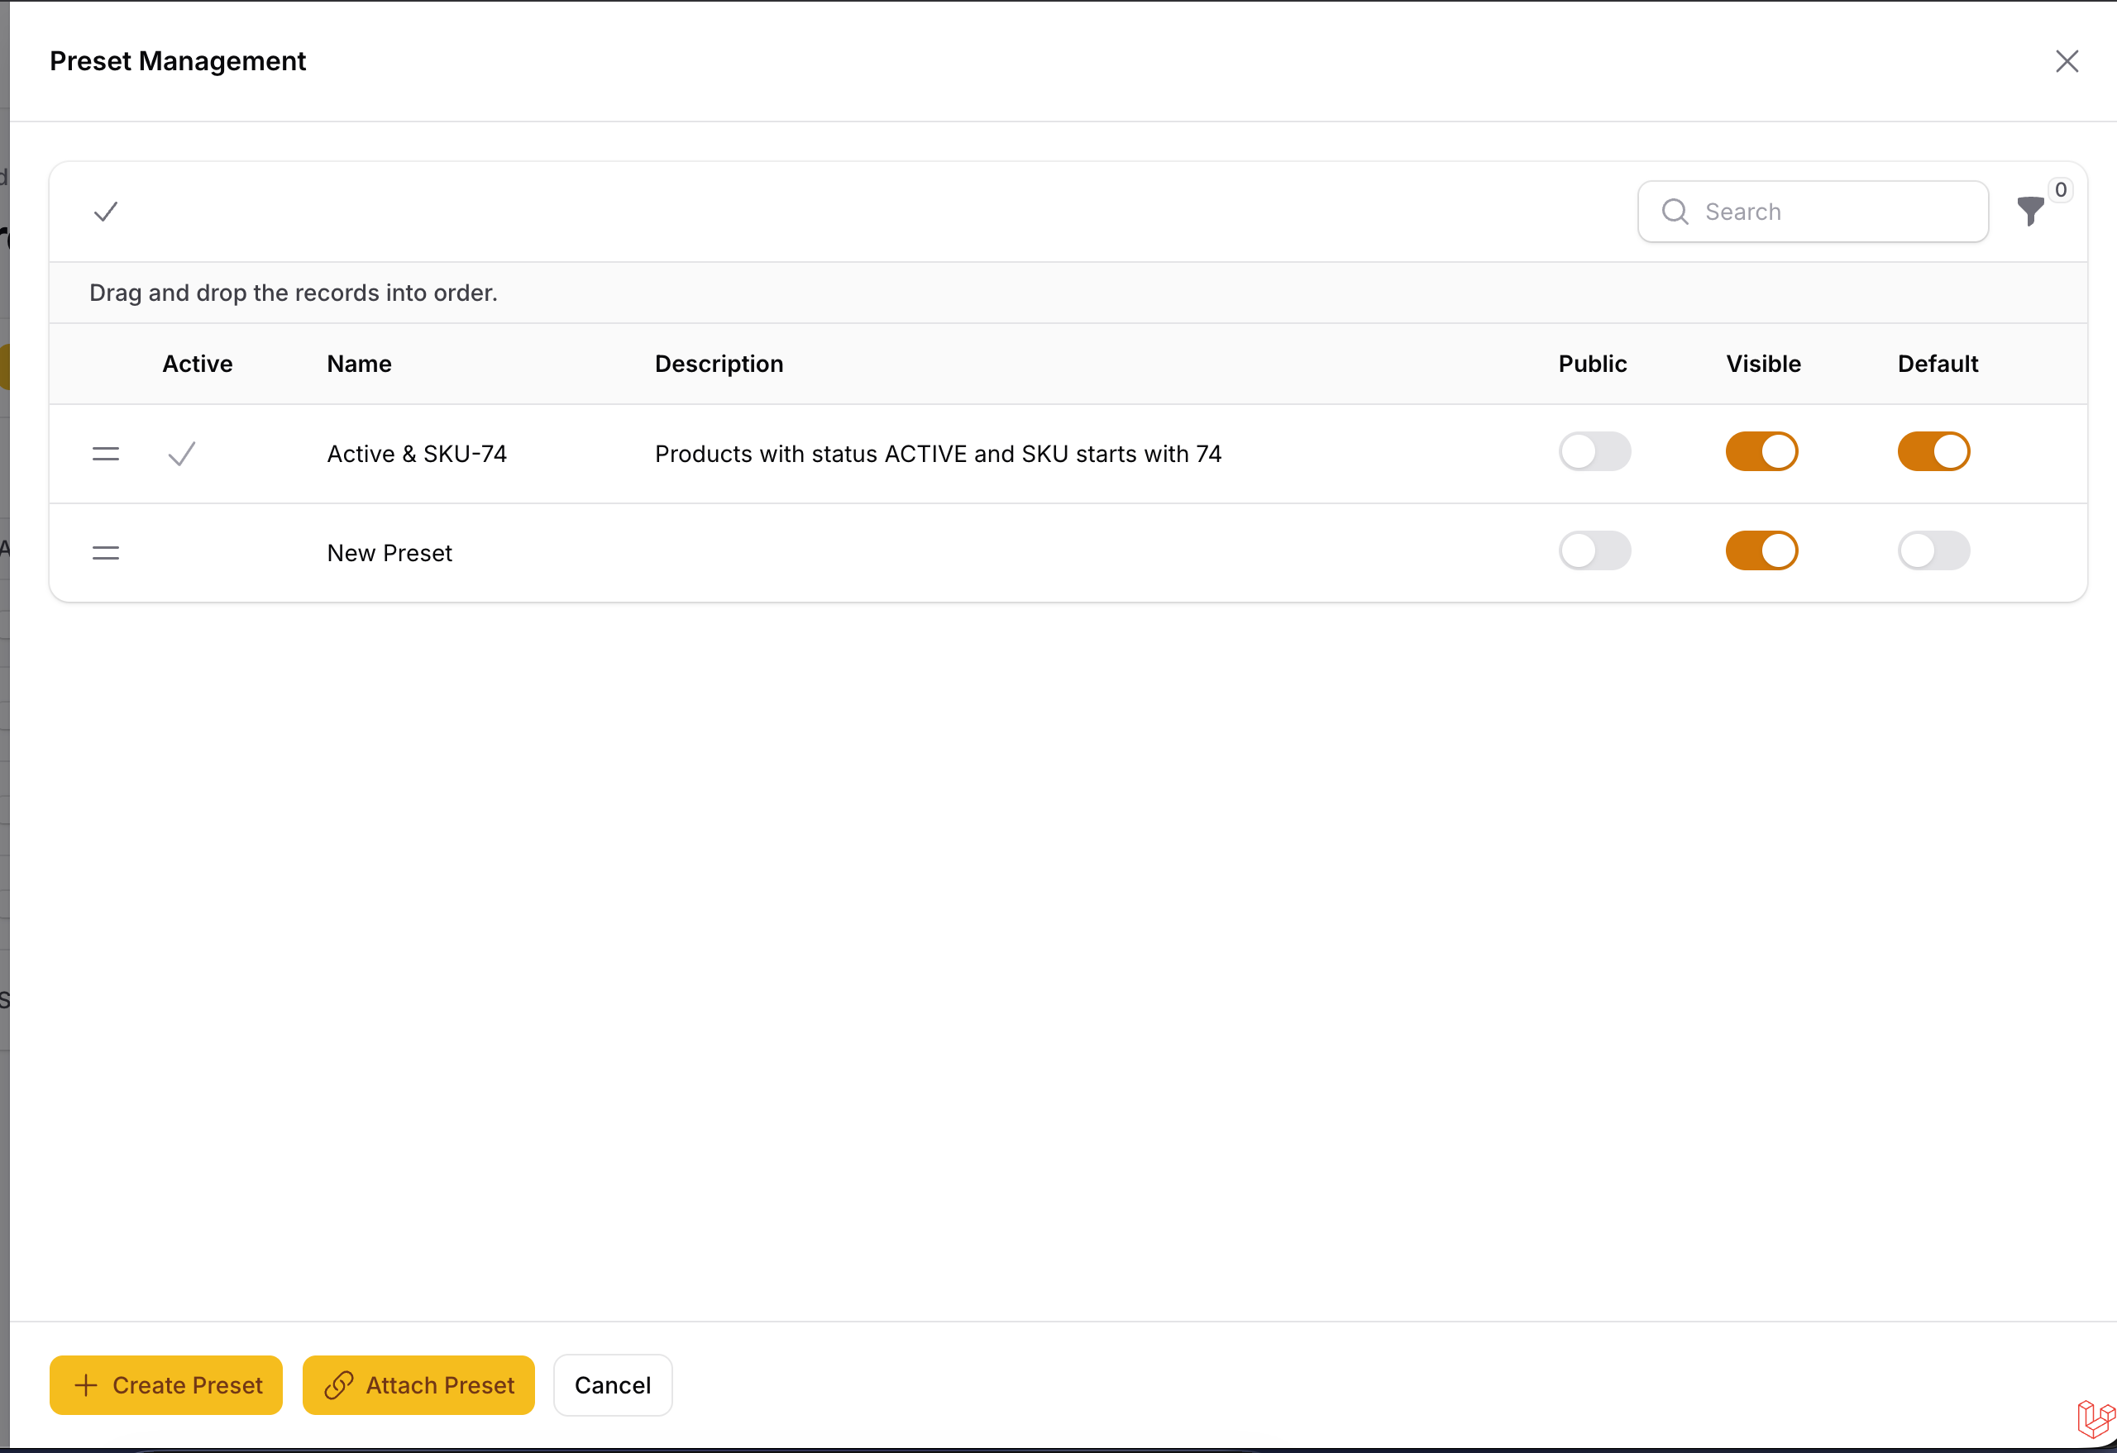Click the filter funnel icon
The height and width of the screenshot is (1453, 2117).
point(2029,212)
